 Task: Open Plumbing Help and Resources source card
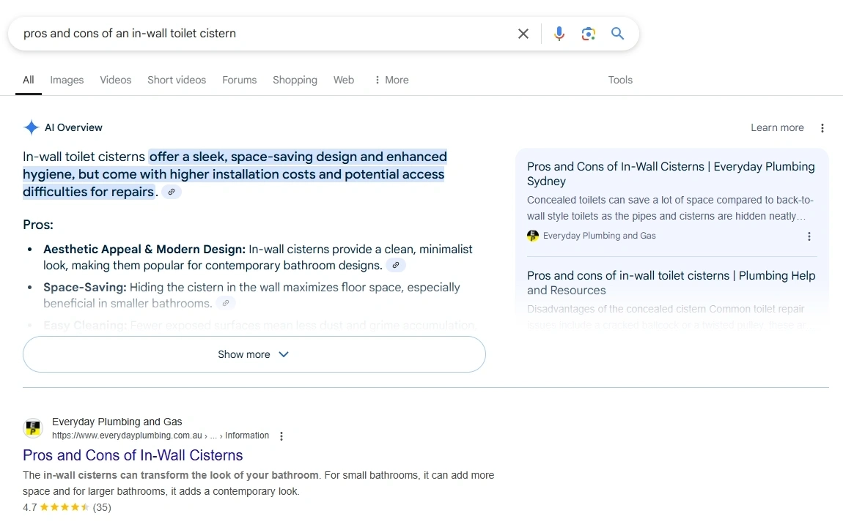671,283
